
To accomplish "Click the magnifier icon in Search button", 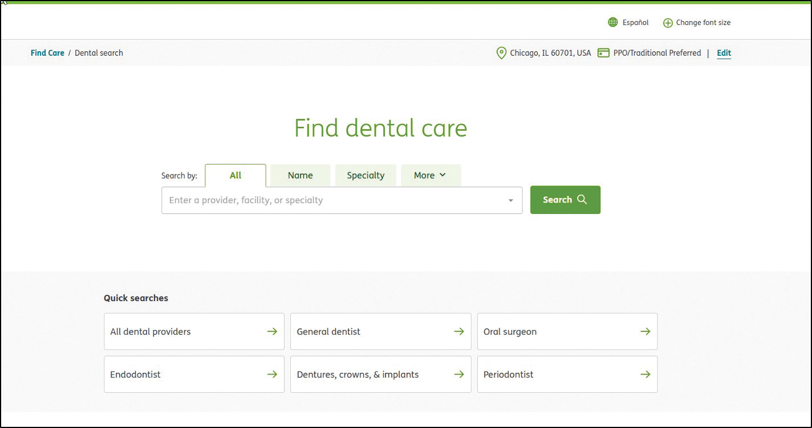I will 582,199.
